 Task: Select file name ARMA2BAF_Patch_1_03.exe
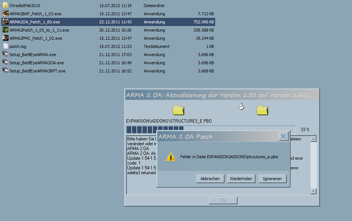[35, 14]
